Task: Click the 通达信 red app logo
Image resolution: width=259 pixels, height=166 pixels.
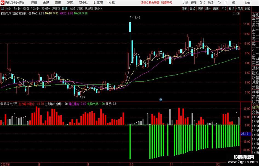Action: (x=2, y=3)
